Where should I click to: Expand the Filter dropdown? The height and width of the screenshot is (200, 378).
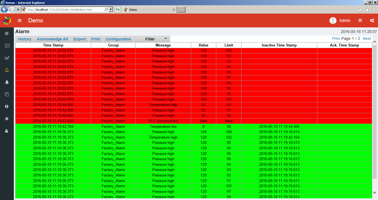point(152,39)
